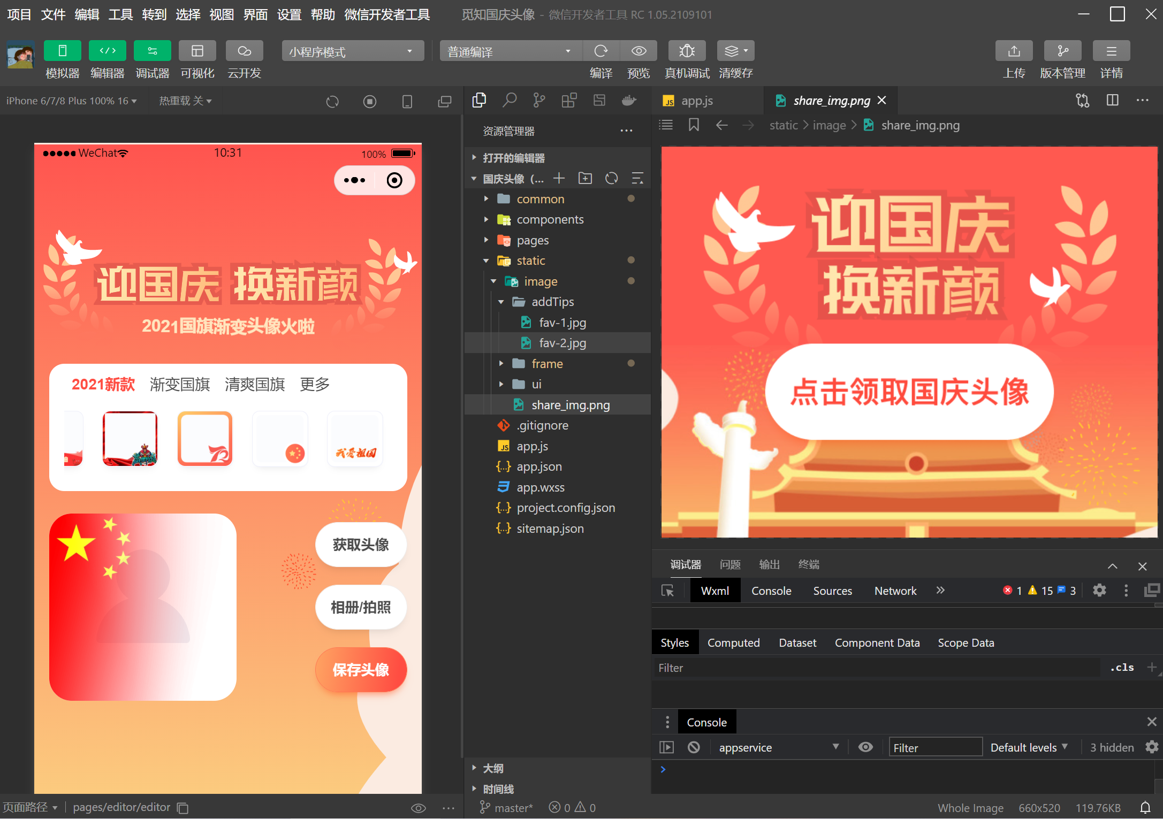Click the new folder icon in explorer
This screenshot has width=1163, height=819.
tap(586, 178)
